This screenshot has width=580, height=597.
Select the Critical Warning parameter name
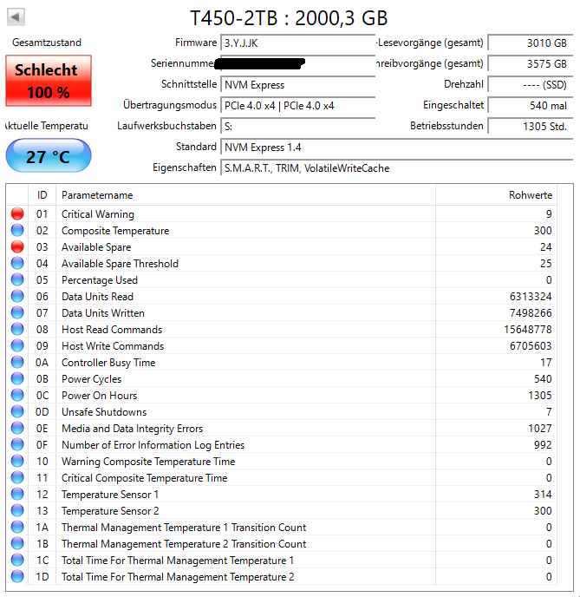point(98,214)
